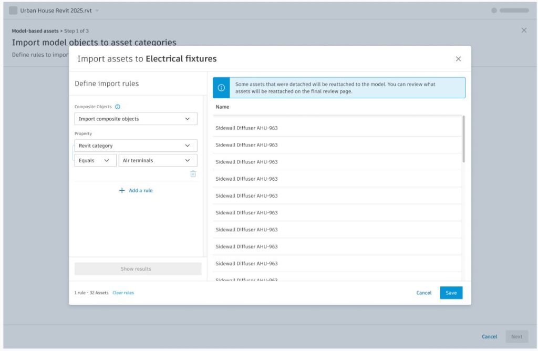Screen dimensions: 538x351
Task: Click the file icon beside Urban House Revit
Action: pos(13,11)
